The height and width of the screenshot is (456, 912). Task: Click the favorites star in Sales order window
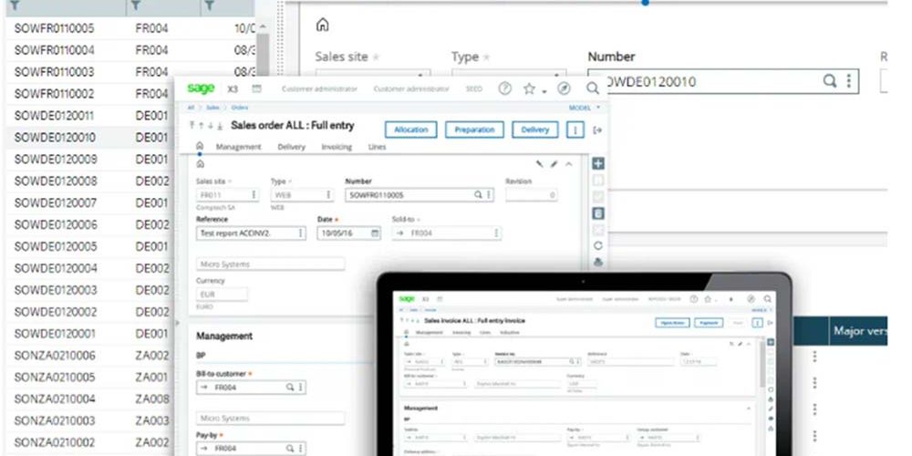(x=529, y=88)
